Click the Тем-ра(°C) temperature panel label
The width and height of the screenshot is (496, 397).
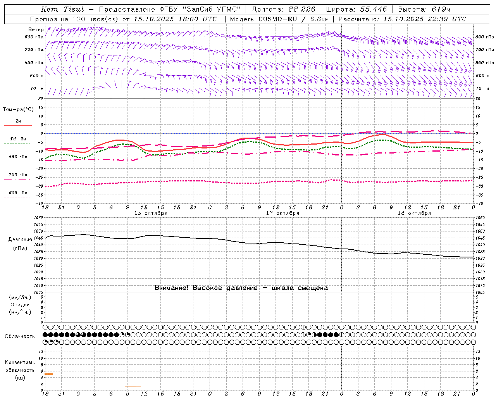(18, 110)
